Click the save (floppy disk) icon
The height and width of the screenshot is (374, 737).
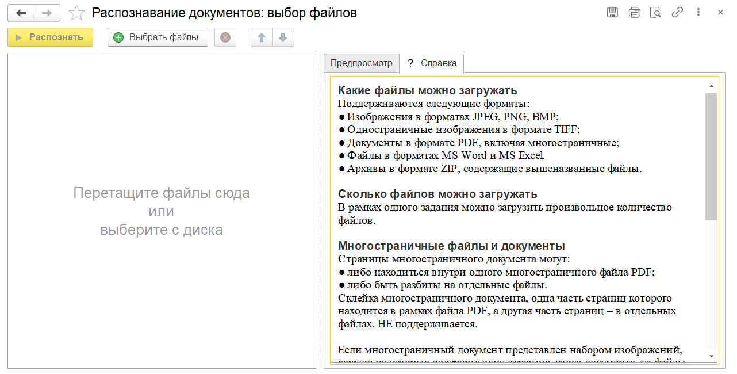[x=613, y=13]
